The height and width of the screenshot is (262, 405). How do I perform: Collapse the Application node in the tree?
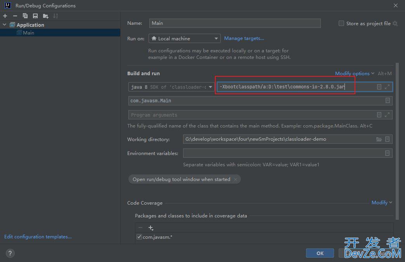(4, 25)
